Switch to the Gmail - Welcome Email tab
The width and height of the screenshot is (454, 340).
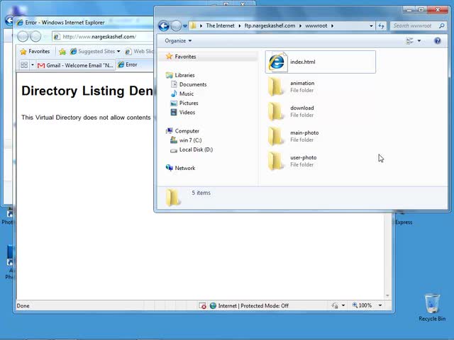click(76, 65)
